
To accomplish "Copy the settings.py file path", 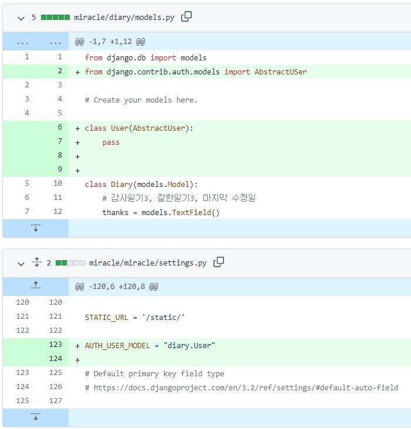I will 219,262.
